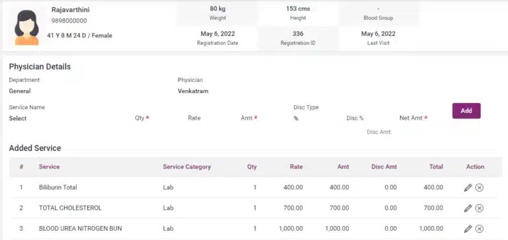This screenshot has width=508, height=240.
Task: Edit the Biliburin Total service row
Action: coord(468,188)
